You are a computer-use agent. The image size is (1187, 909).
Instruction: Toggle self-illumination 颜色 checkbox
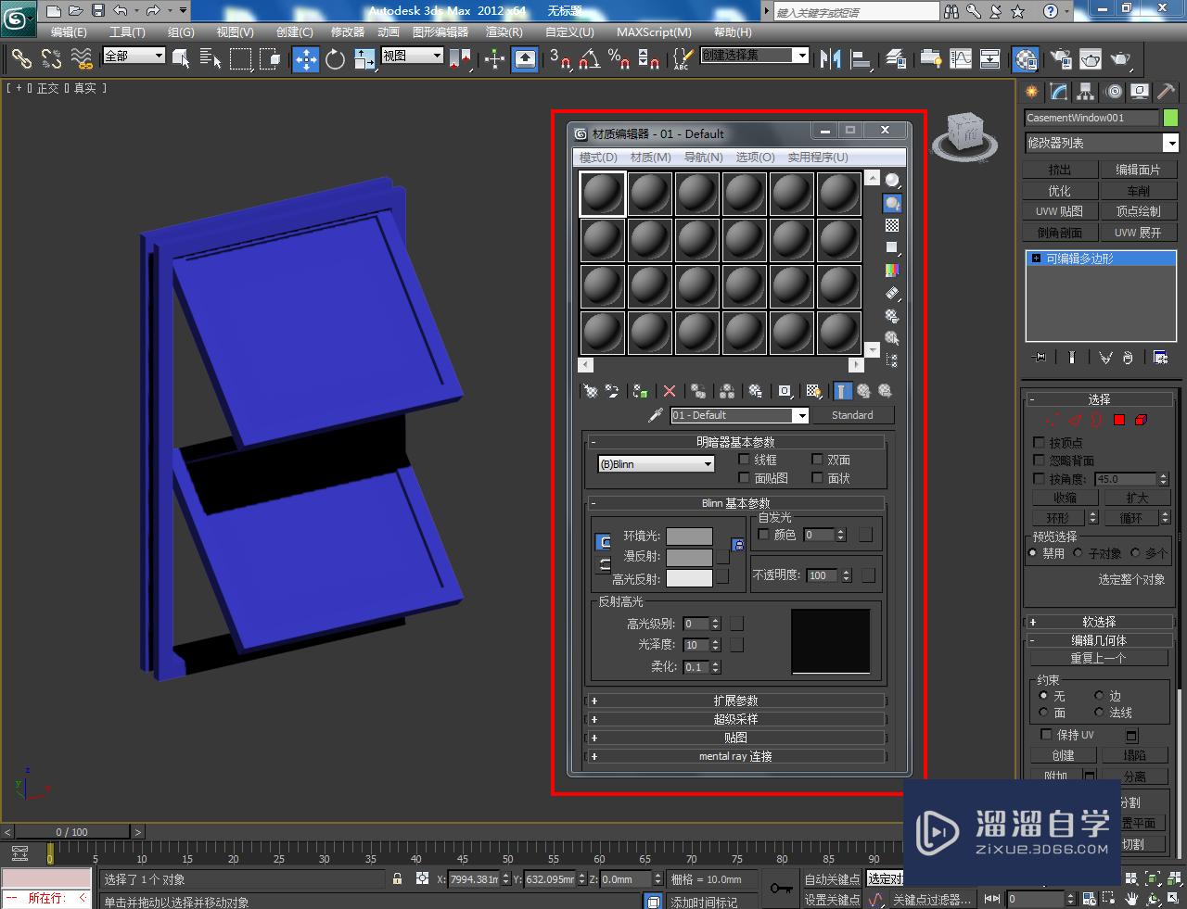[x=764, y=535]
